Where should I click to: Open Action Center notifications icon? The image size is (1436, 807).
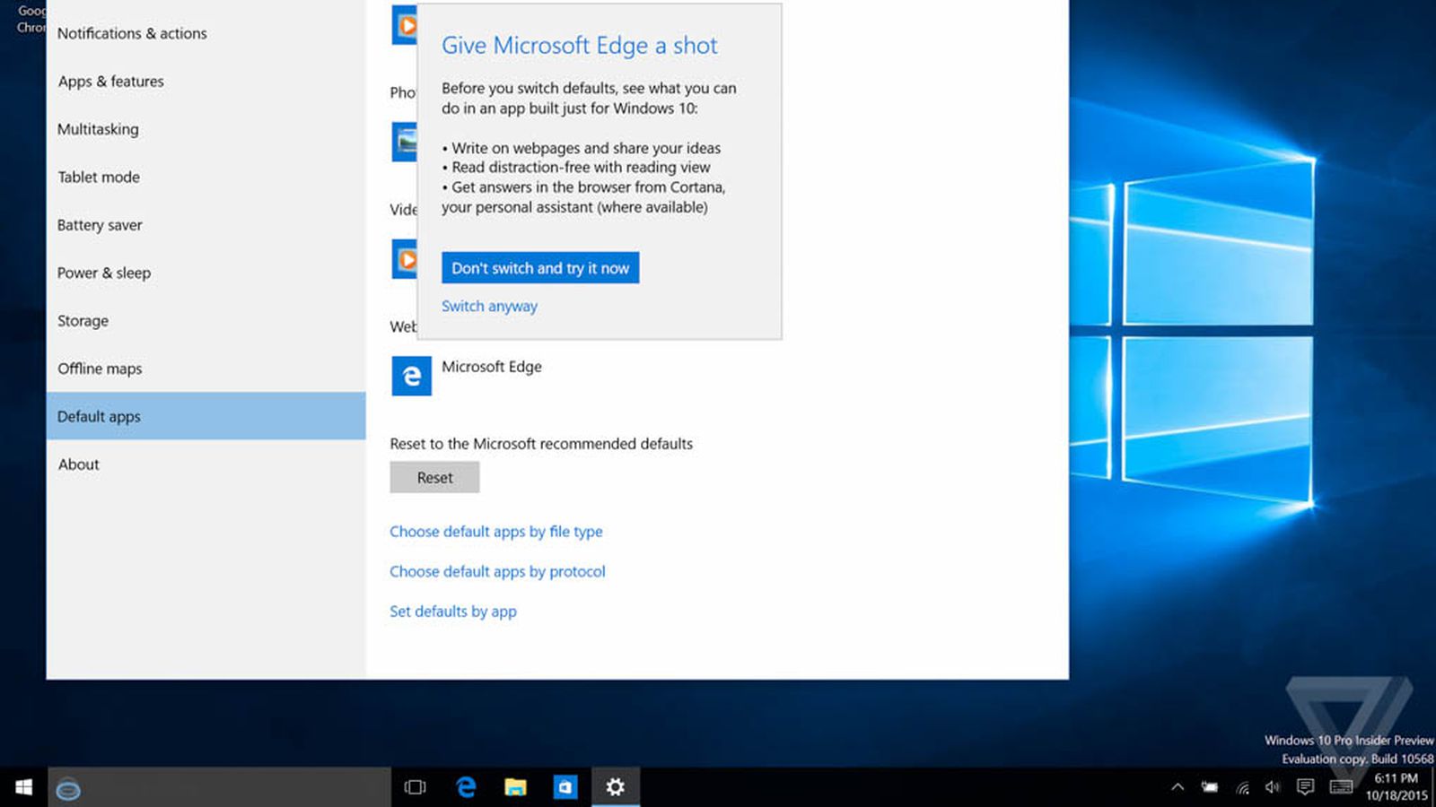(x=1306, y=787)
